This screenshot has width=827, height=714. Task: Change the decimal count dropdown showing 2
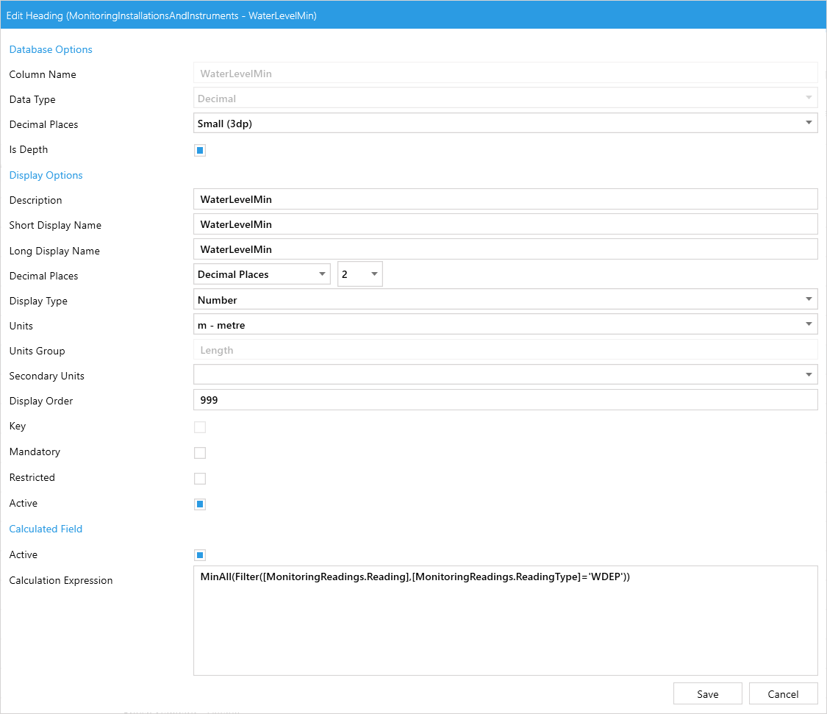pyautogui.click(x=359, y=274)
